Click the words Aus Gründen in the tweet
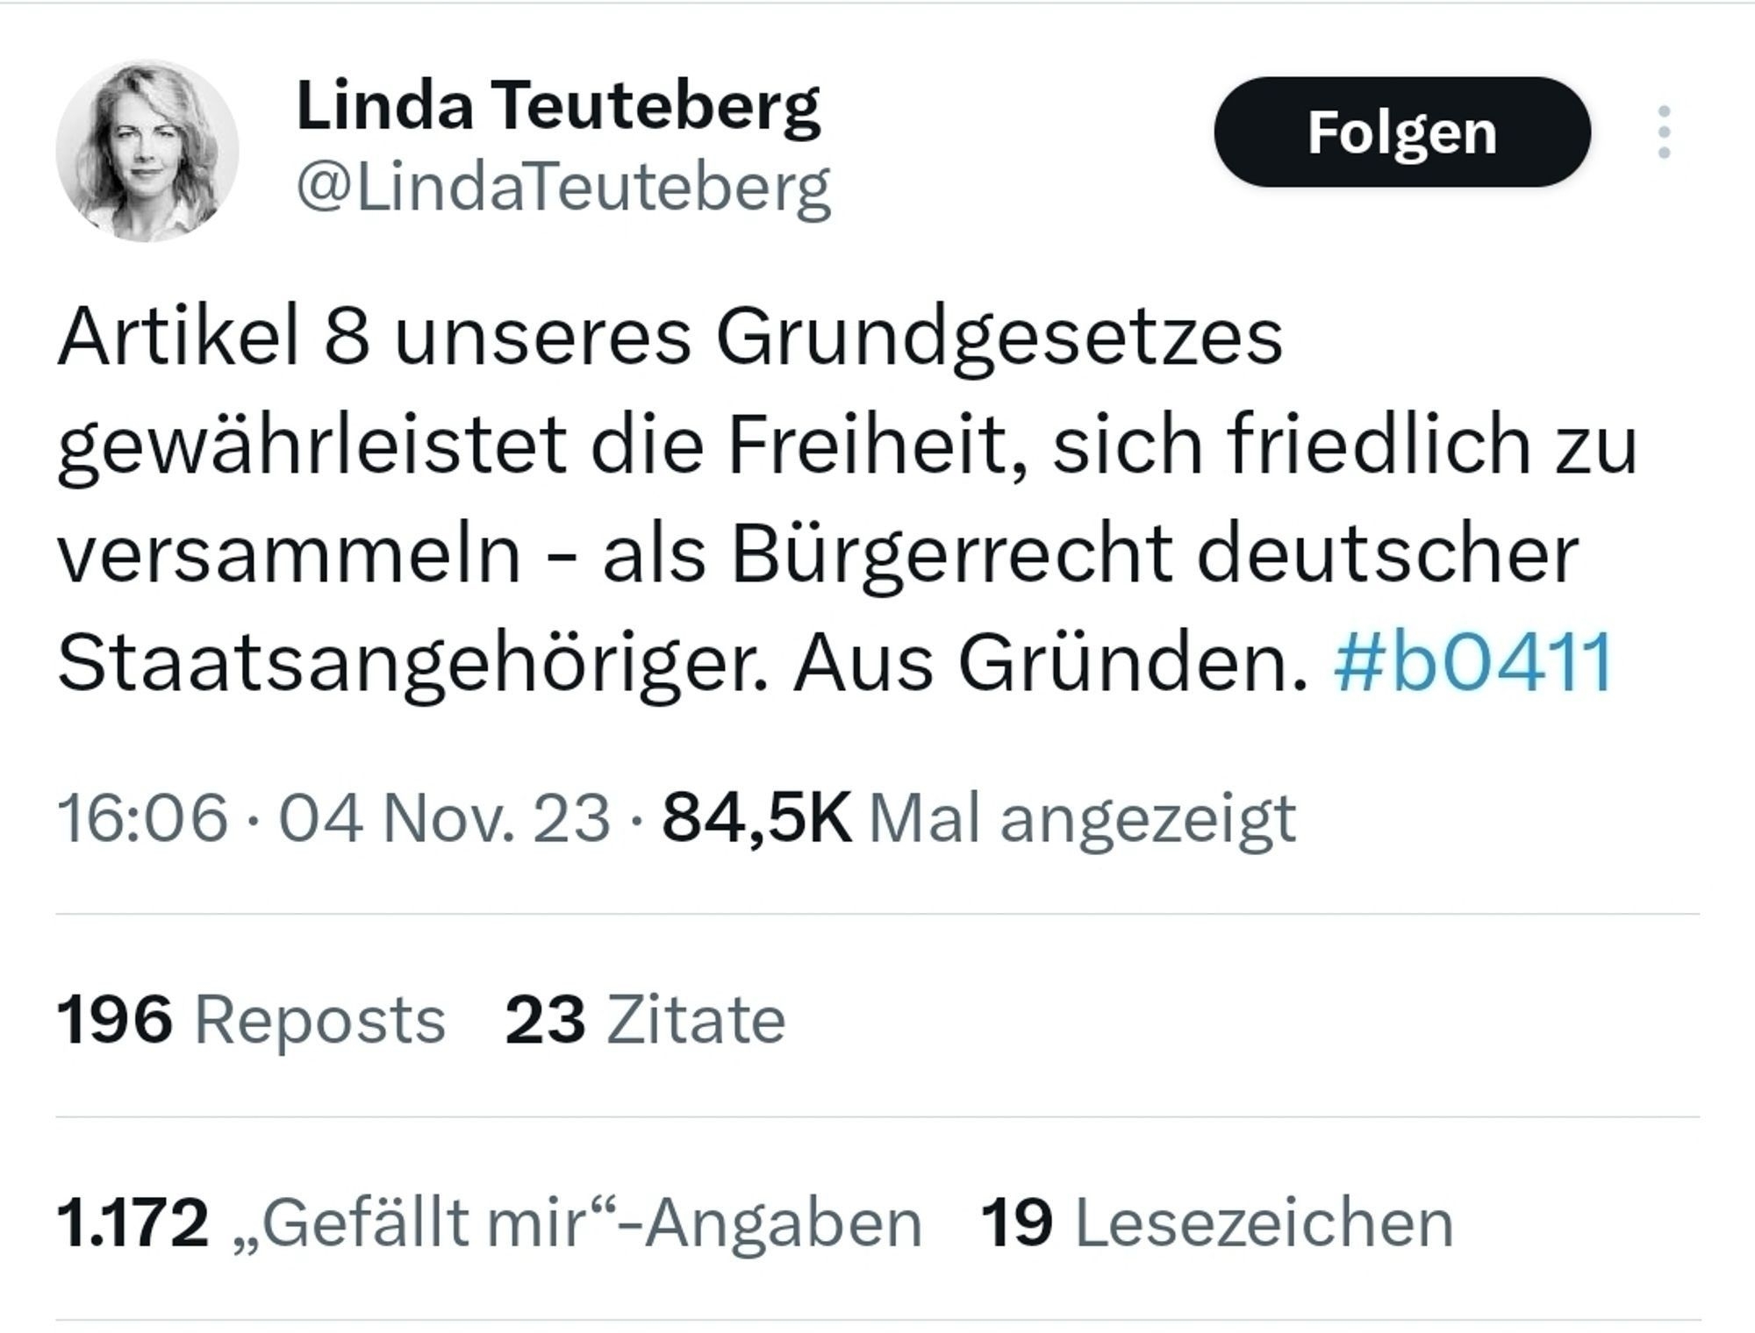 pyautogui.click(x=1050, y=663)
